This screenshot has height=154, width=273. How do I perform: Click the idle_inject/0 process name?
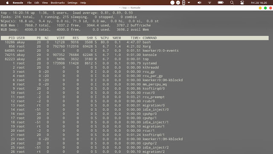click(x=156, y=110)
